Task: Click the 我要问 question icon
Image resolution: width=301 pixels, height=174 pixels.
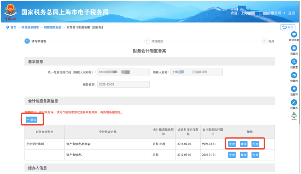Action: click(294, 48)
